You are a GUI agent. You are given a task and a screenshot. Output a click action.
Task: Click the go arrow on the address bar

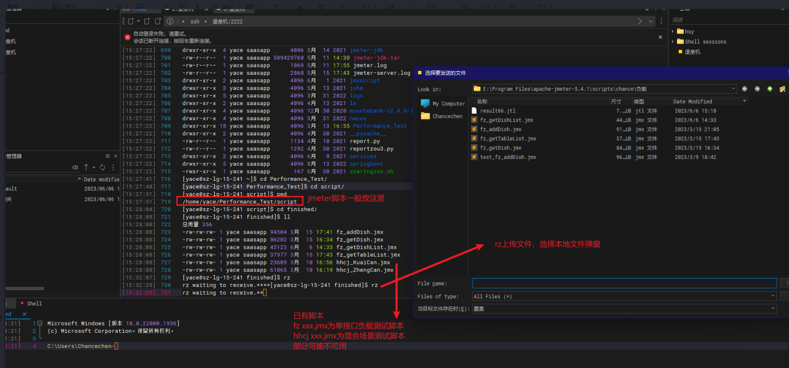640,21
